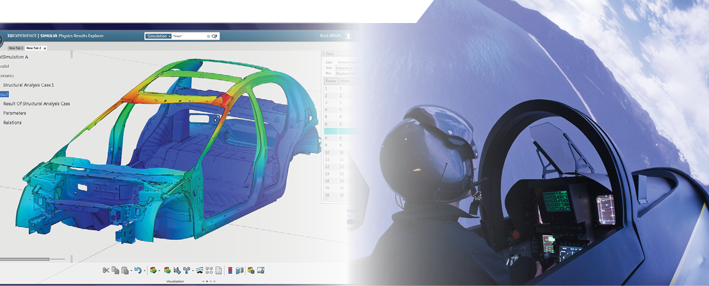Click the Undo arrow icon
Viewport: 709px width, 286px height.
coord(138,270)
